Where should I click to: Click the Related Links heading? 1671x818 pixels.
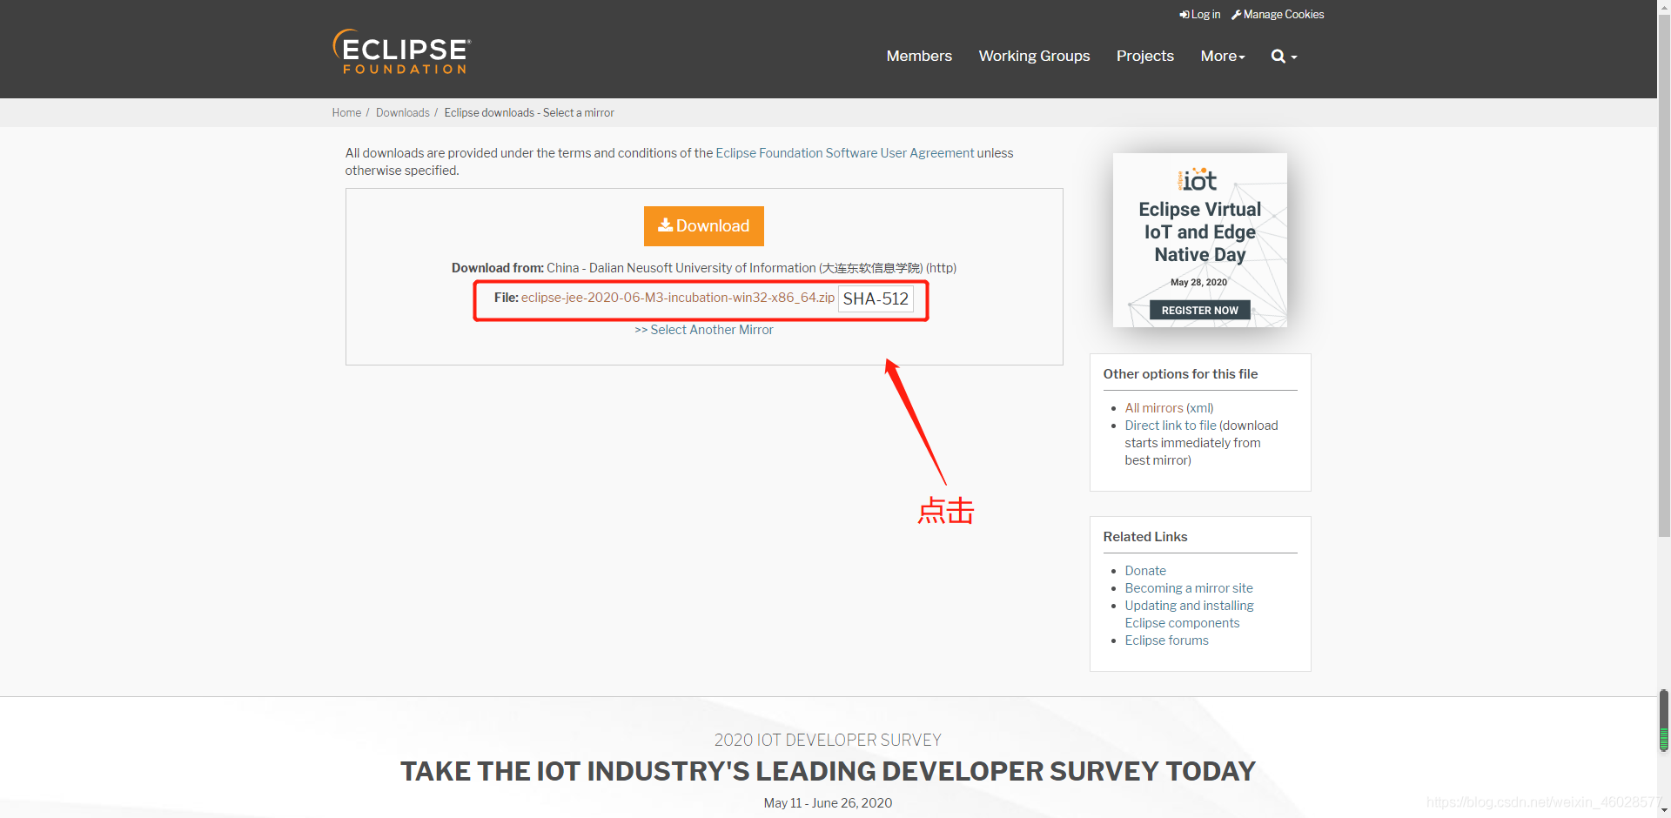click(x=1145, y=537)
